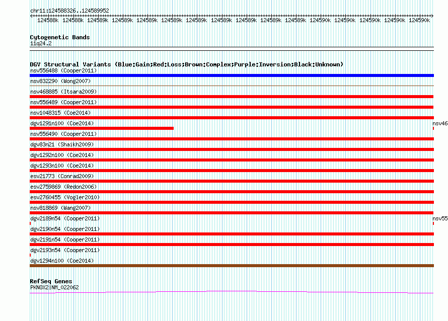Image resolution: width=448 pixels, height=321 pixels.
Task: Click the nsv556489 (Cooper2011) label
Action: point(63,102)
